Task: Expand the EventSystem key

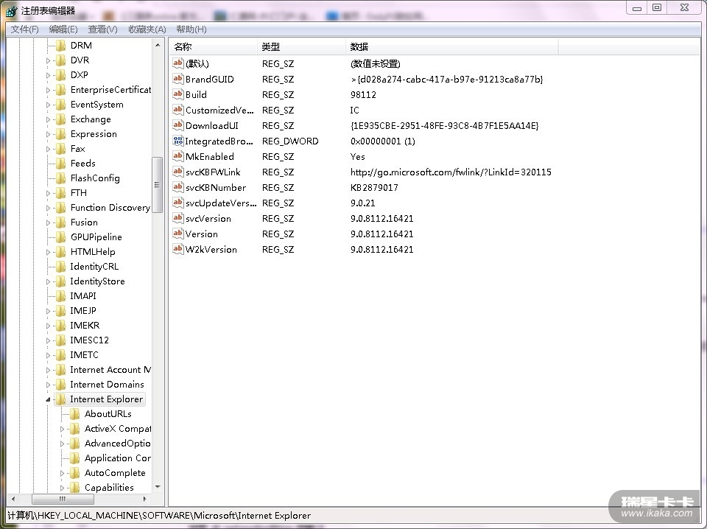Action: tap(48, 105)
